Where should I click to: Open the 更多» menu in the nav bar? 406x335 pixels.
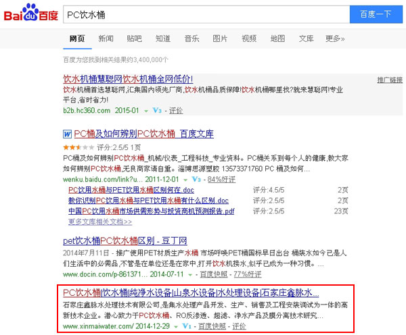335,38
